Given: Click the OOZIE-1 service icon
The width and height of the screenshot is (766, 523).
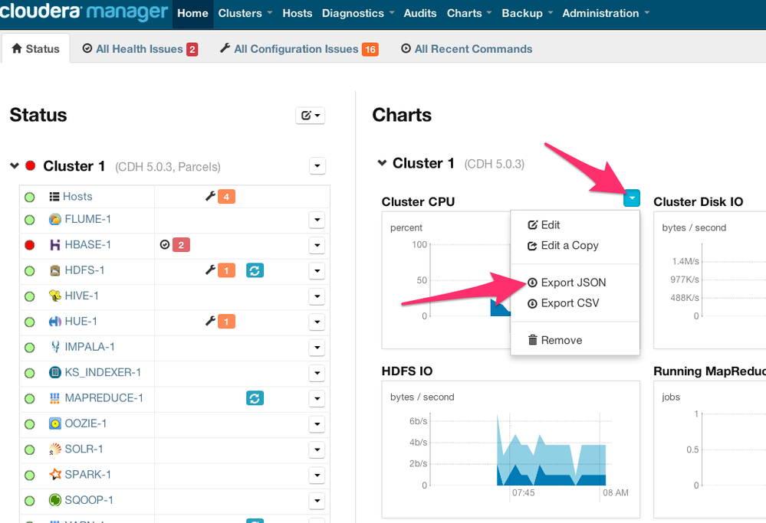Looking at the screenshot, I should click(55, 423).
